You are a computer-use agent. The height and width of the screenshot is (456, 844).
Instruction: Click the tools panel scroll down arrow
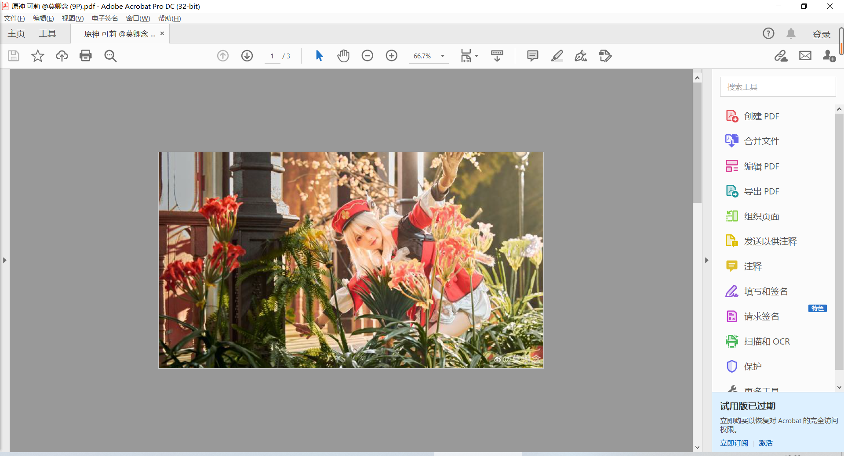click(839, 387)
